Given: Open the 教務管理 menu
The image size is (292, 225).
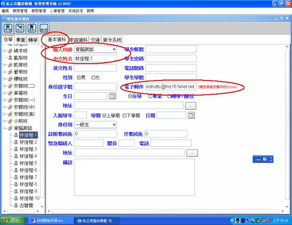Looking at the screenshot, I should (x=21, y=10).
